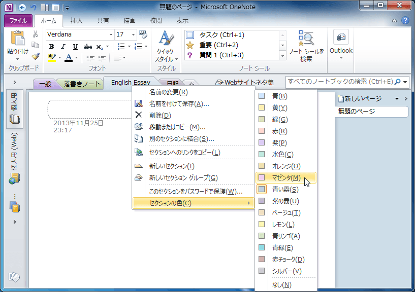Image resolution: width=415 pixels, height=292 pixels.
Task: Open the font color dropdown arrow
Action: coord(76,58)
